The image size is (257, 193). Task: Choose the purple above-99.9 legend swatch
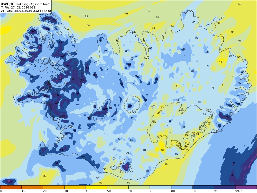point(246,187)
